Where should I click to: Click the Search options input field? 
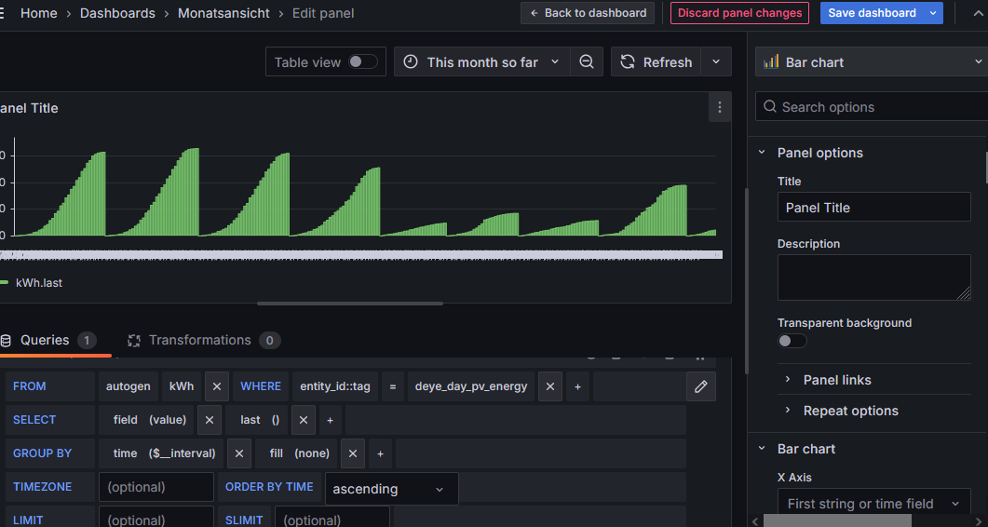(x=875, y=107)
